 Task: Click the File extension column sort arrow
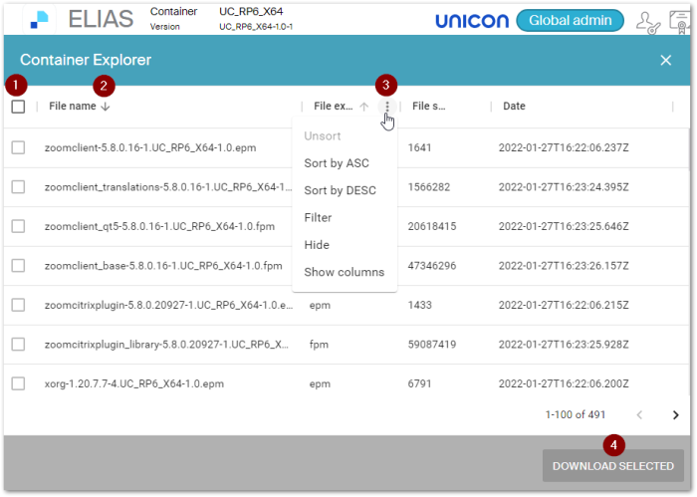click(x=364, y=107)
